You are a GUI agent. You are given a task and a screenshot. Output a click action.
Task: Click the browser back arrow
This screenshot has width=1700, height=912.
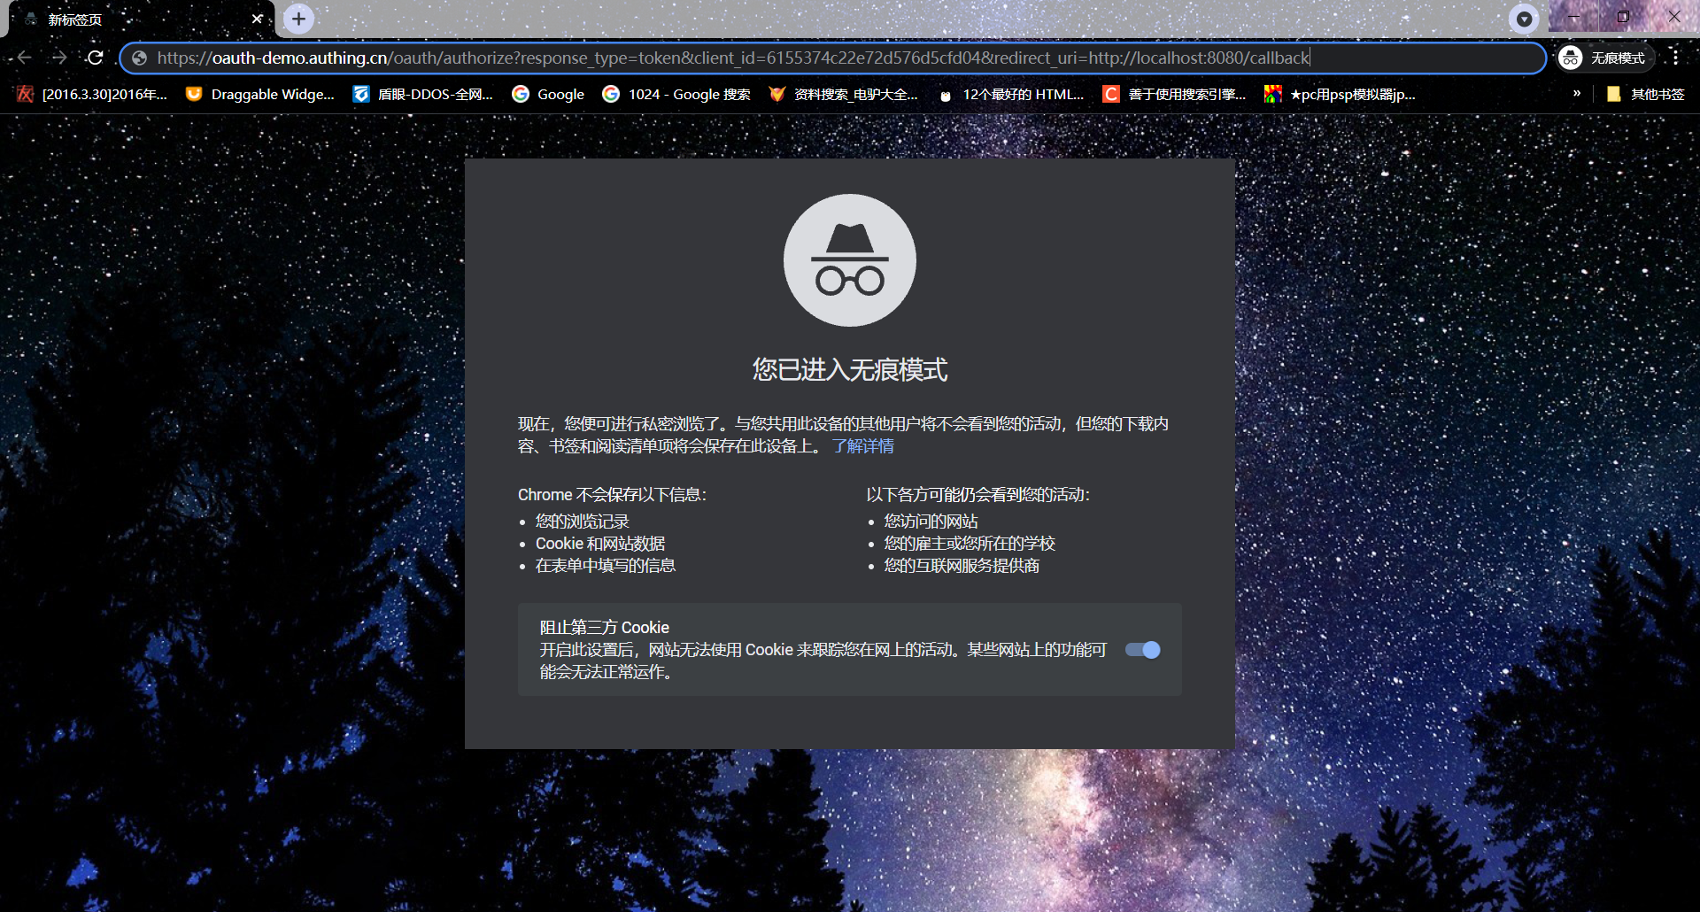point(24,58)
